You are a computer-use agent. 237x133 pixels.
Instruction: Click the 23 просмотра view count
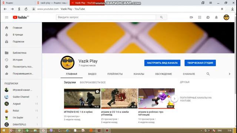(71, 116)
